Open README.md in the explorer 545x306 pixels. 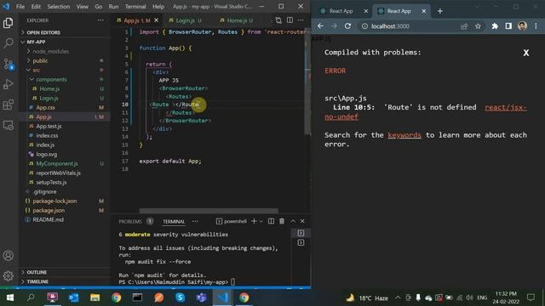tap(48, 219)
